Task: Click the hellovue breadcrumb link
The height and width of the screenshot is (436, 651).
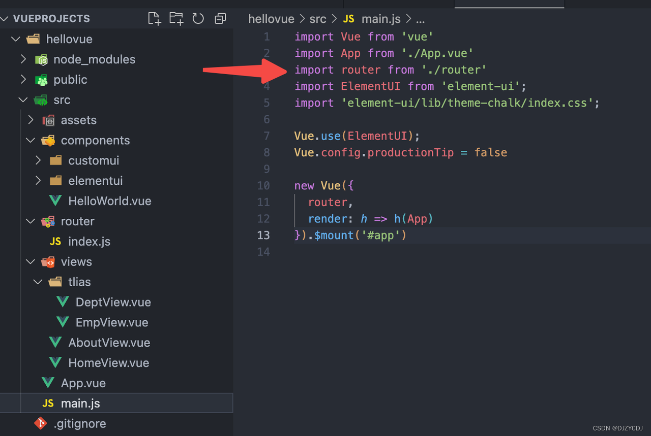Action: point(271,19)
